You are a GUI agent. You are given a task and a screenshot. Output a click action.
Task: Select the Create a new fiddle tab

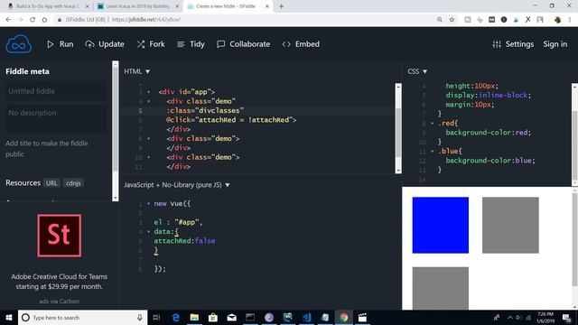[x=228, y=6]
